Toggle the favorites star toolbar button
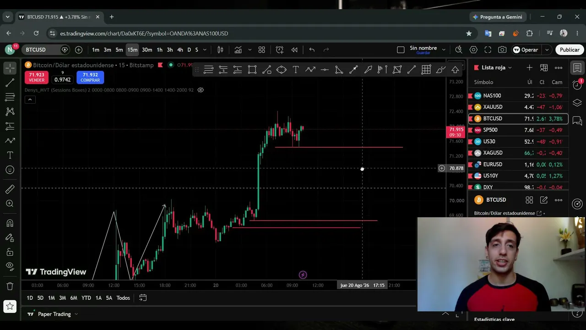 pyautogui.click(x=10, y=306)
